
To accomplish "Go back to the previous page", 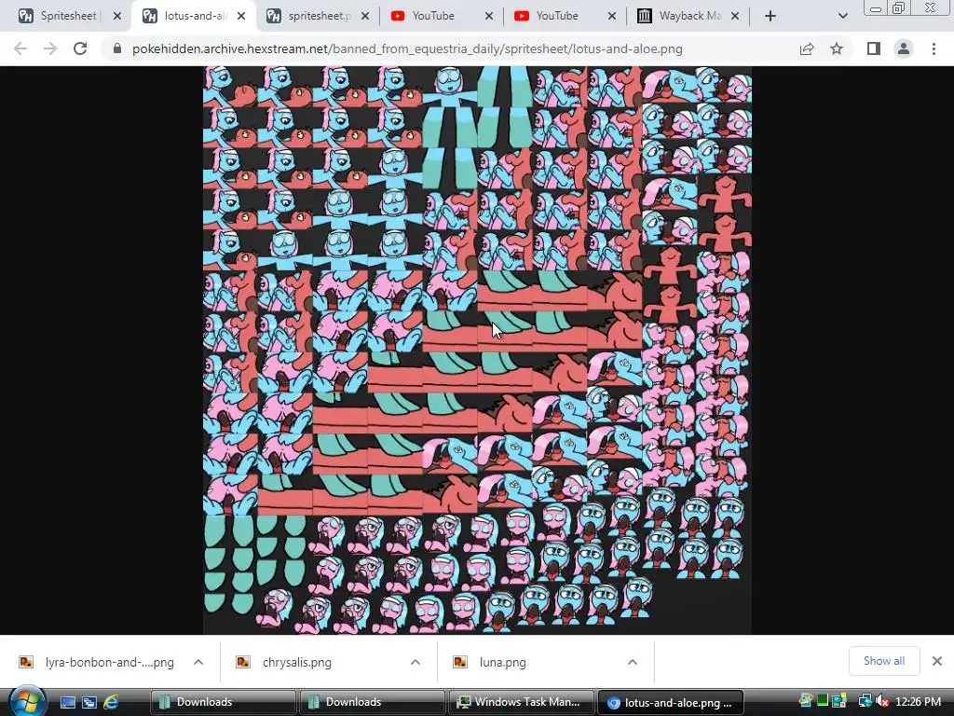I will pyautogui.click(x=20, y=48).
